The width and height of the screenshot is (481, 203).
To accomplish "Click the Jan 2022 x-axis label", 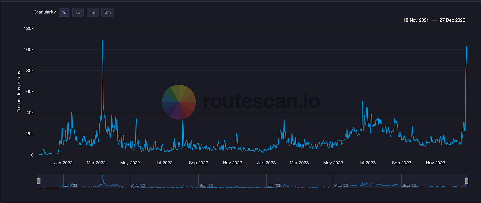I will 63,163.
